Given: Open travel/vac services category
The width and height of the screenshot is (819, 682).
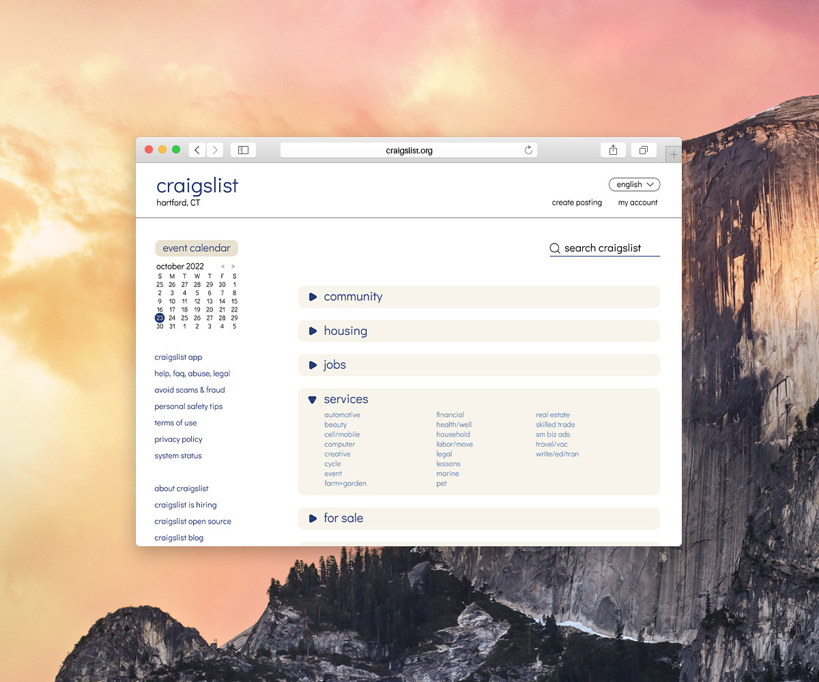Looking at the screenshot, I should tap(552, 444).
